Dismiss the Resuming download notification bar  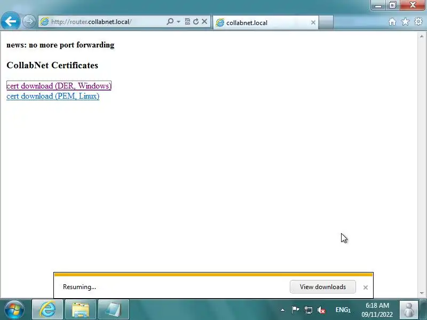click(366, 287)
